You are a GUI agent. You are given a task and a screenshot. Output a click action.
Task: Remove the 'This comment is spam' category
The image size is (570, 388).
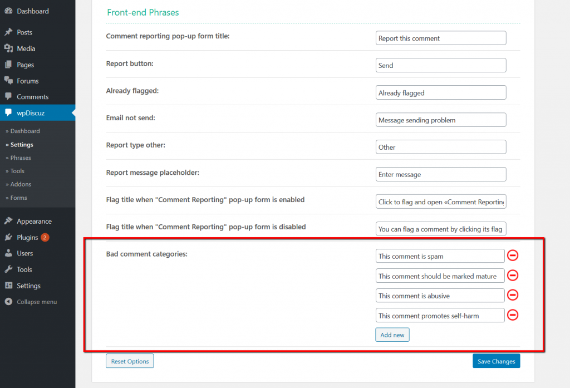click(x=513, y=256)
